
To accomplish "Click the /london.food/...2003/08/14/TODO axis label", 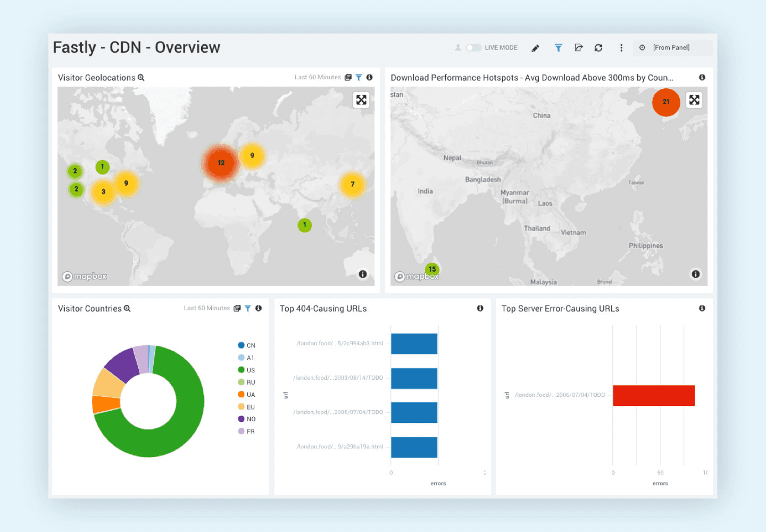I will 338,378.
